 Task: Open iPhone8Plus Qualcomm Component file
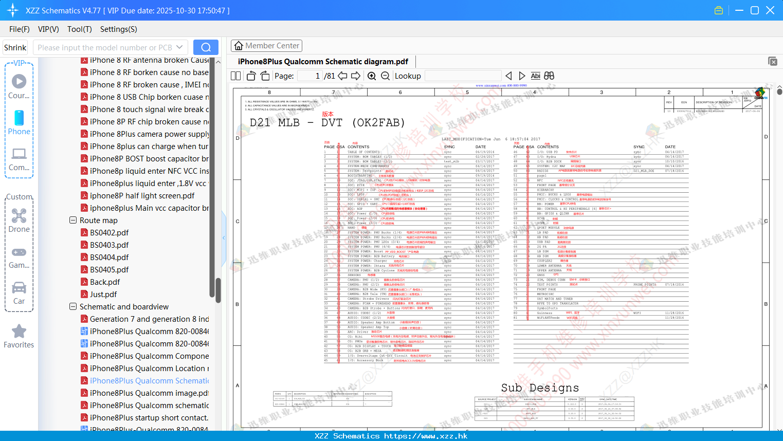pos(145,356)
